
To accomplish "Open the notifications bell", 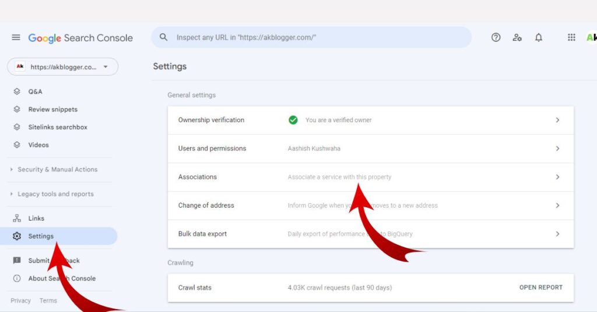I will point(538,37).
